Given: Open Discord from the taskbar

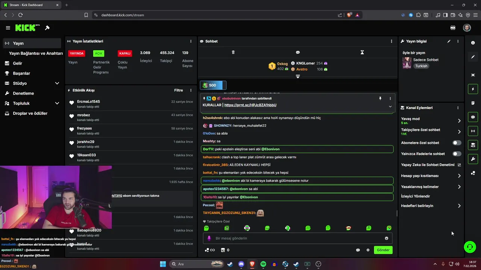Looking at the screenshot, I should (241, 264).
